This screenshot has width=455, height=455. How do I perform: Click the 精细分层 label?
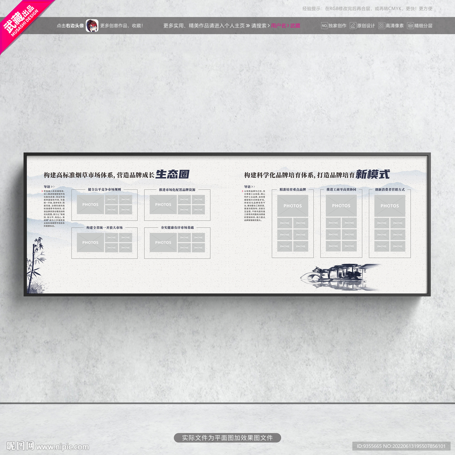(x=423, y=25)
